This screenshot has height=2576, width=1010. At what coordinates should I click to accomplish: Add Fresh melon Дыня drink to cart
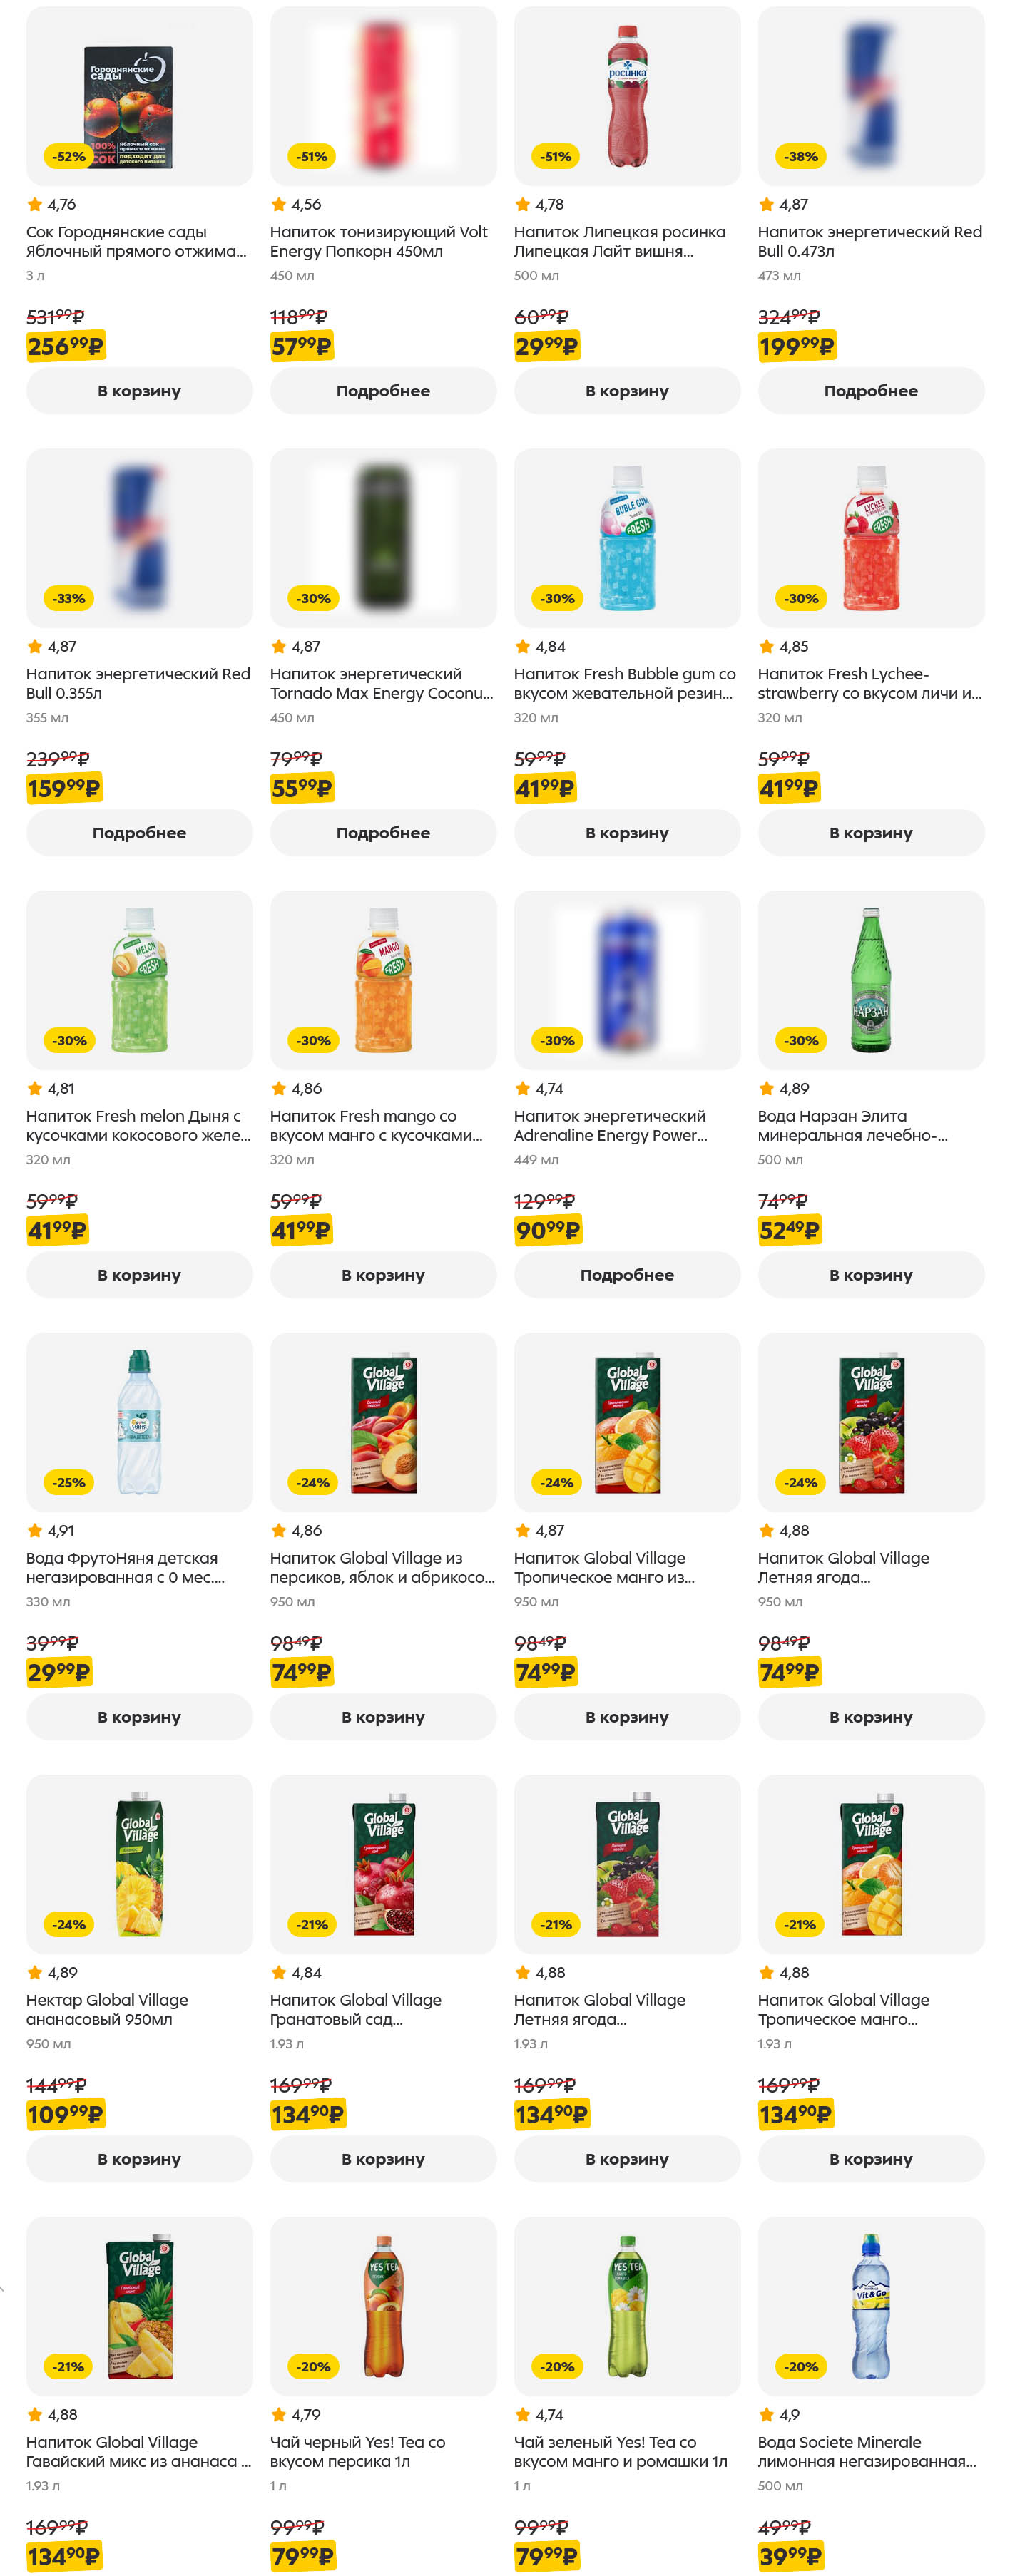tap(139, 1275)
